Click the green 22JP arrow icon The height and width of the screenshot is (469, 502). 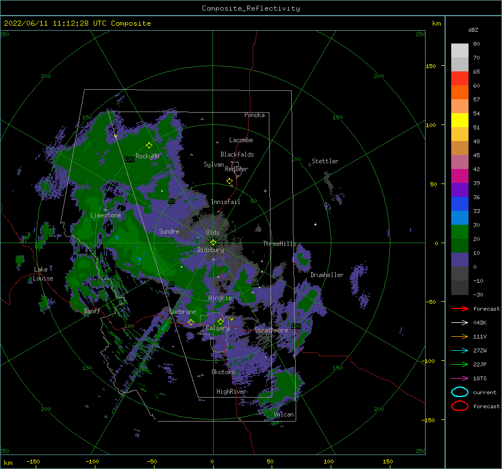(x=460, y=364)
